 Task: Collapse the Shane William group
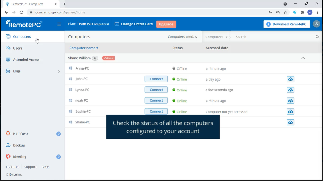tap(303, 58)
